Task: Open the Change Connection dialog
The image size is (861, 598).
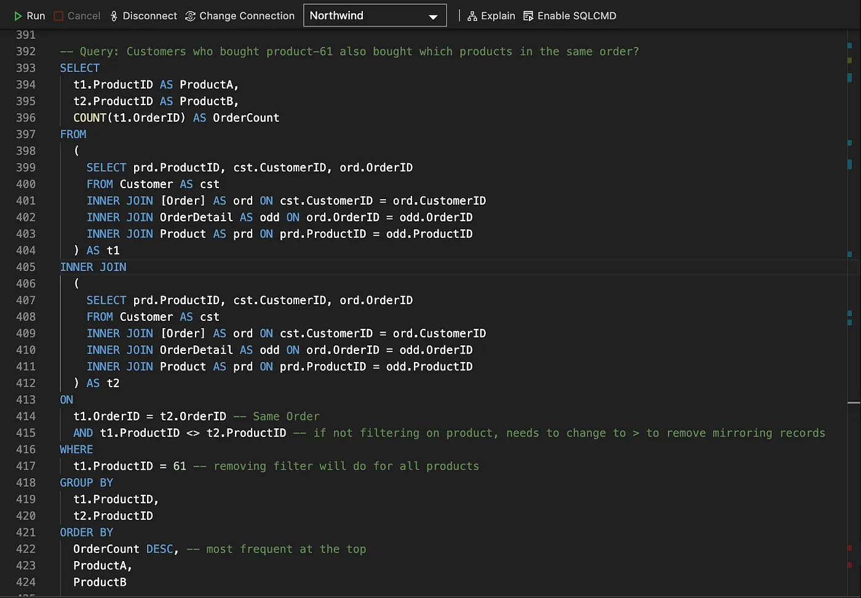Action: coord(240,16)
